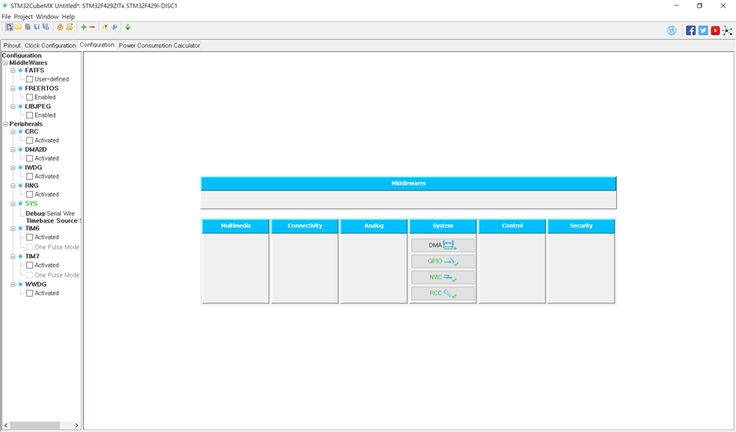The height and width of the screenshot is (432, 736).
Task: Activate the RNG peripheral checkbox
Action: click(x=30, y=194)
